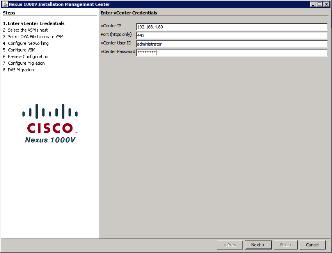Click the disabled < Prev button
332x253 pixels.
click(230, 245)
